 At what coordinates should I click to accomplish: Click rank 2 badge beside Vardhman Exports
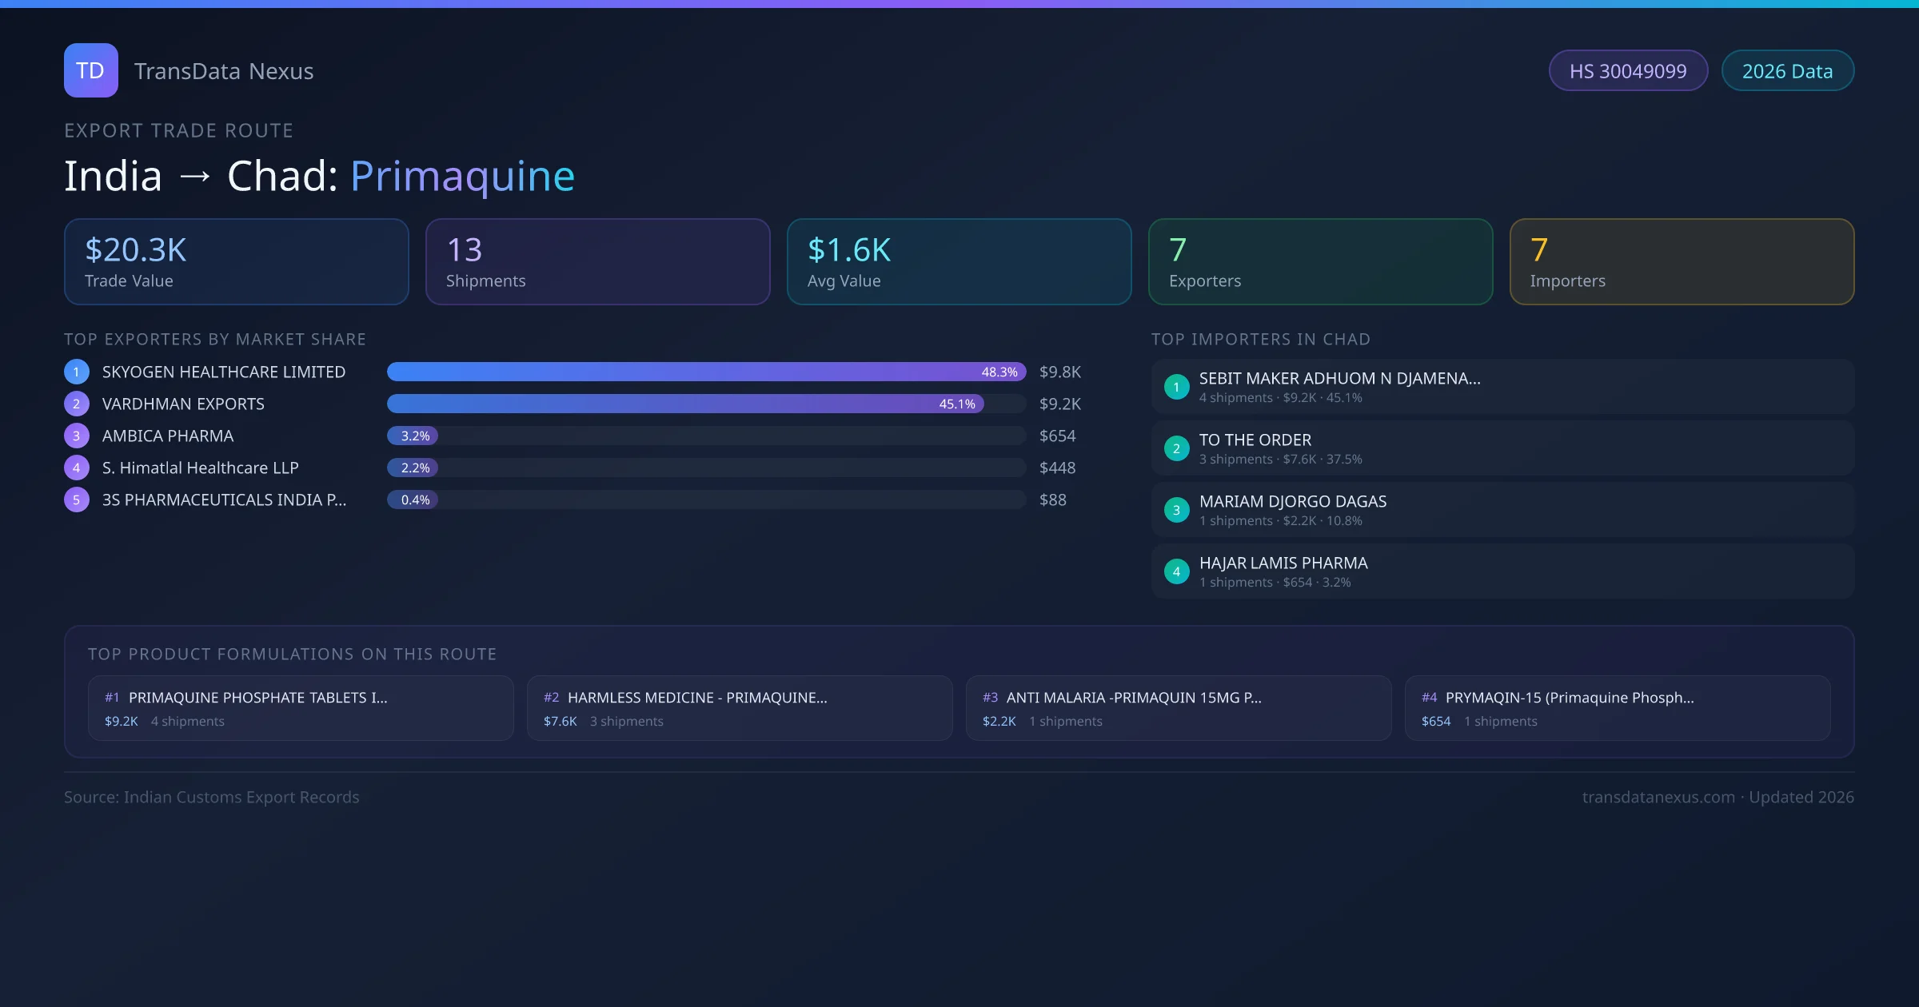tap(77, 404)
